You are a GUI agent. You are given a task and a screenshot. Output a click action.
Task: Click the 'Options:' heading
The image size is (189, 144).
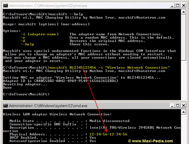pos(12,31)
